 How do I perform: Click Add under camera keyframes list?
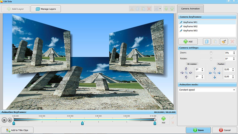188,41
